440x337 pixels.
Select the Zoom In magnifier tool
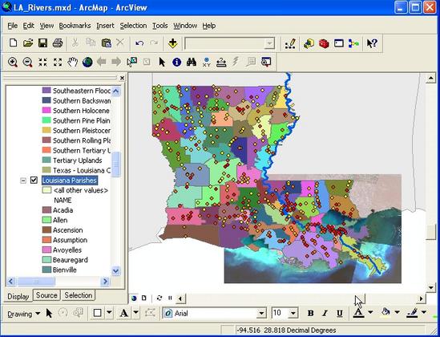click(13, 62)
